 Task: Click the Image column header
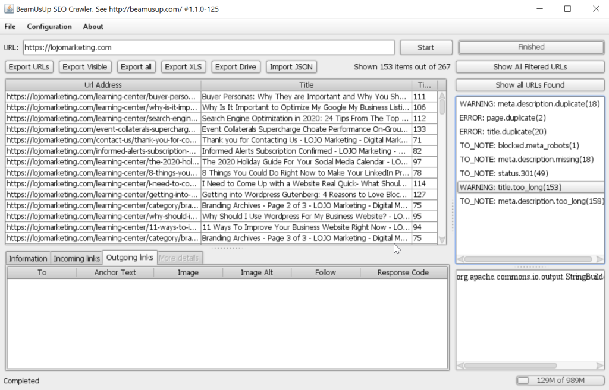point(188,272)
